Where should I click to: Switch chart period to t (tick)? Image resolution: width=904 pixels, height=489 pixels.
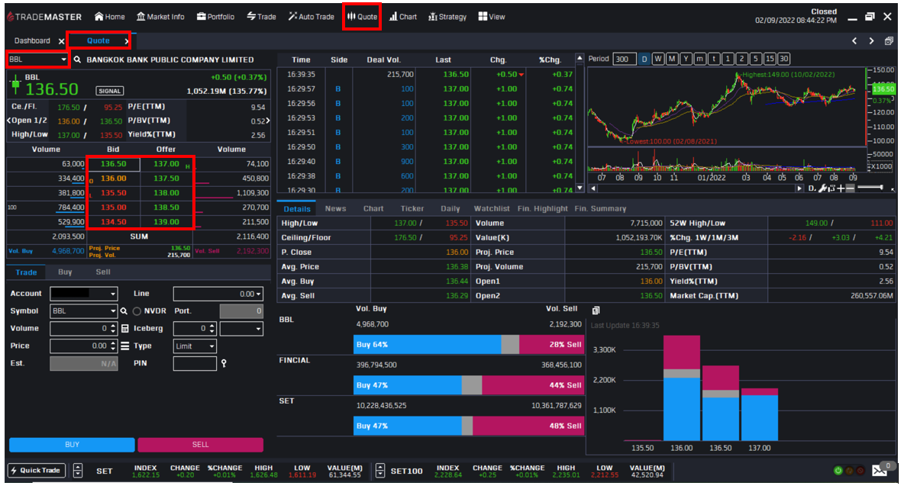tap(714, 59)
